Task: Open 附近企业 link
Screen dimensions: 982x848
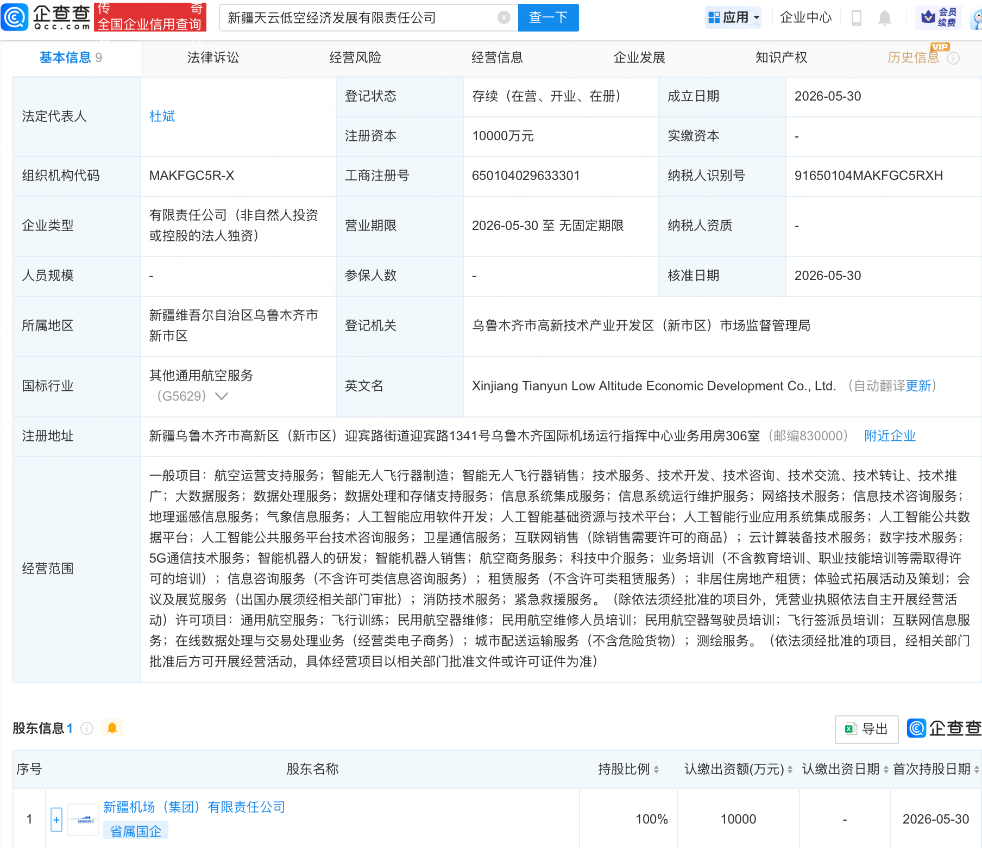Action: [x=890, y=436]
